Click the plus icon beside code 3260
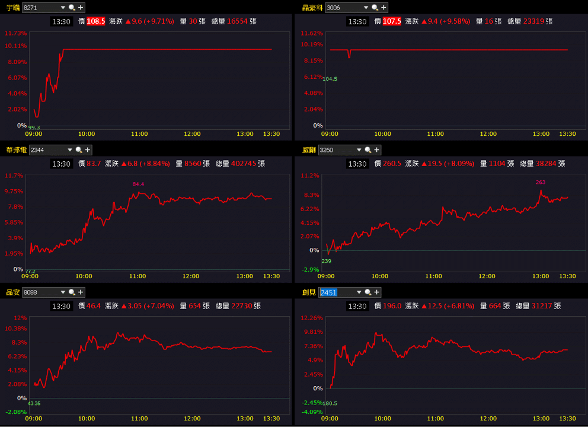Viewport: 588px width, 427px height. tap(377, 149)
